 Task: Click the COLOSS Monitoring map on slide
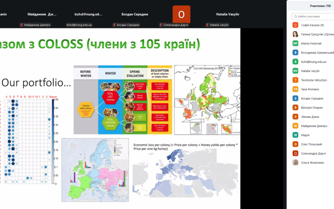[x=207, y=99]
